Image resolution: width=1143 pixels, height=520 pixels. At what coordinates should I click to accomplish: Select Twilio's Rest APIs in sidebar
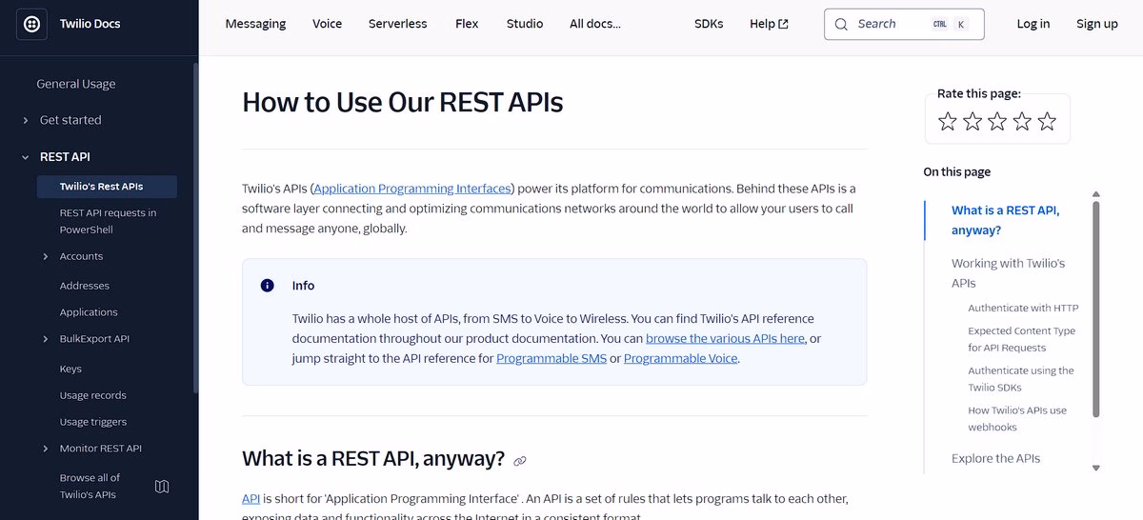(x=107, y=187)
